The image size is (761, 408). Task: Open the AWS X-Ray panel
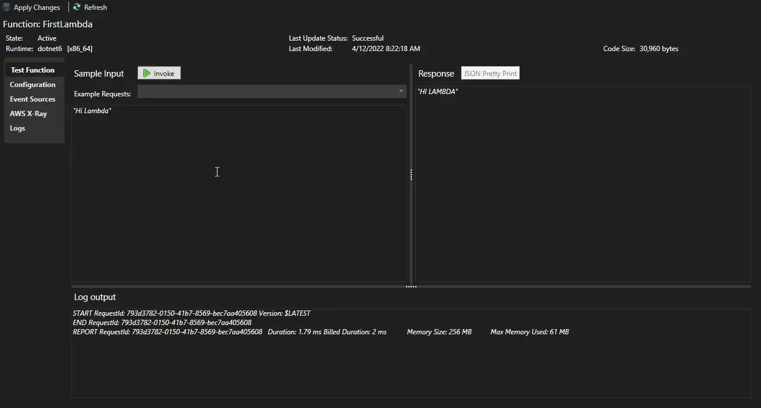tap(28, 113)
